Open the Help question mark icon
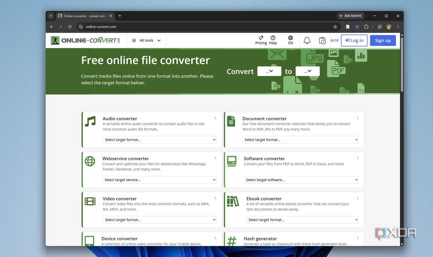 tap(273, 38)
